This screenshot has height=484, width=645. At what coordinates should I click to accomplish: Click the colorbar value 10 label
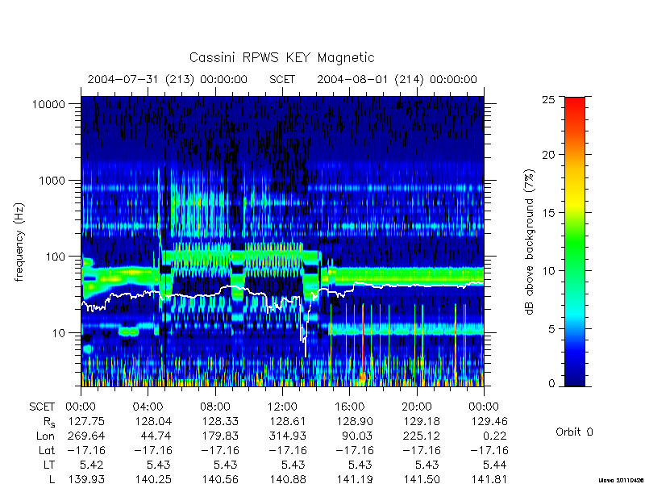tap(548, 271)
